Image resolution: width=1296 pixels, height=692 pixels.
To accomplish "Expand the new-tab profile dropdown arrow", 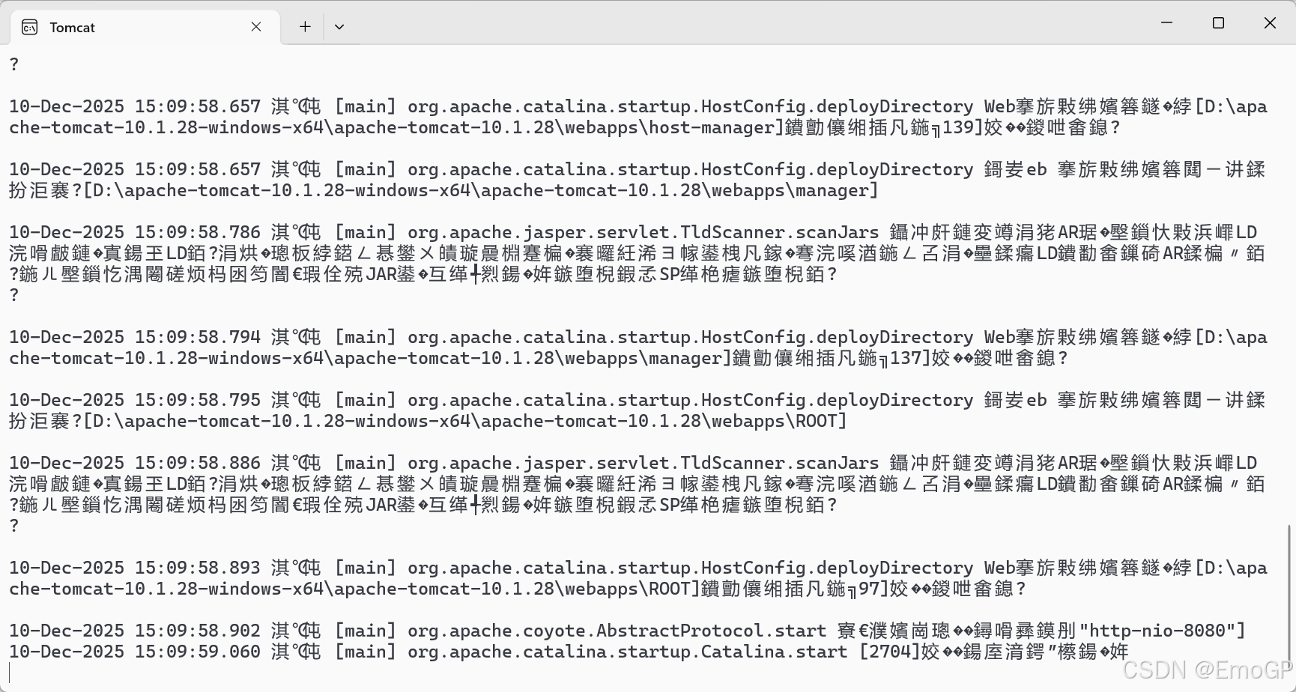I will tap(339, 27).
